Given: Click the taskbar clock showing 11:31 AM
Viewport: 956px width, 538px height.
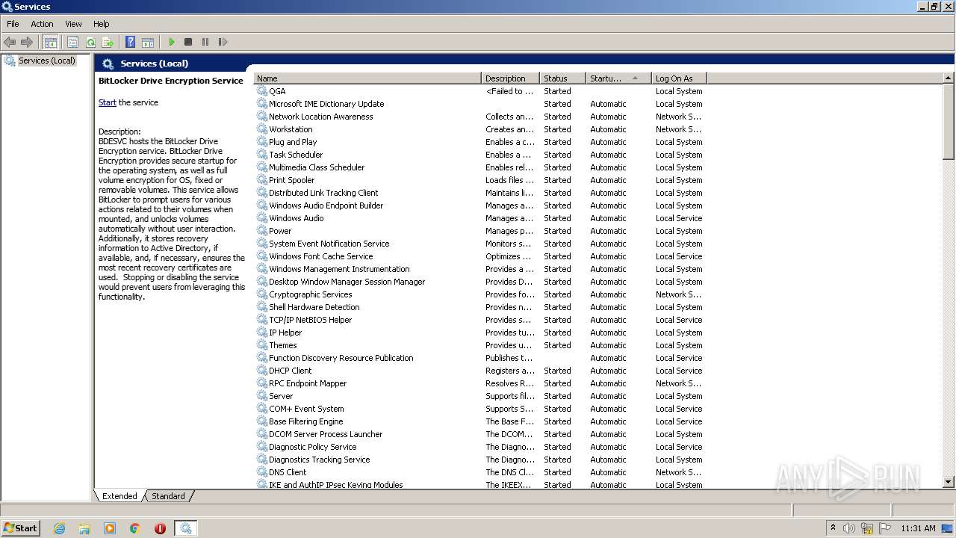Looking at the screenshot, I should [x=918, y=528].
